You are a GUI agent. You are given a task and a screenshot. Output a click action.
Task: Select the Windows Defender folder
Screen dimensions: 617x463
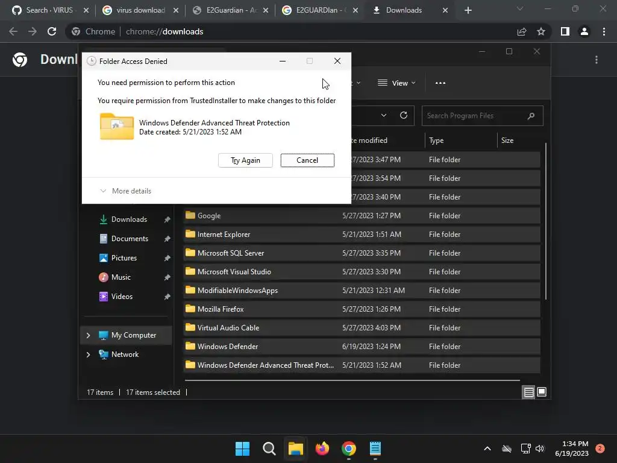coord(362,347)
